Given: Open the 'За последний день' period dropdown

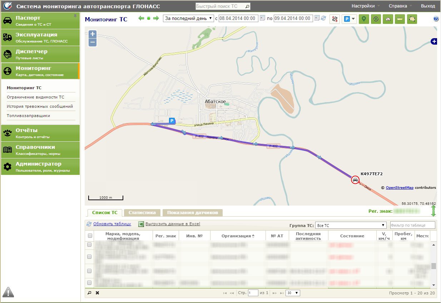Looking at the screenshot, I should coord(188,18).
